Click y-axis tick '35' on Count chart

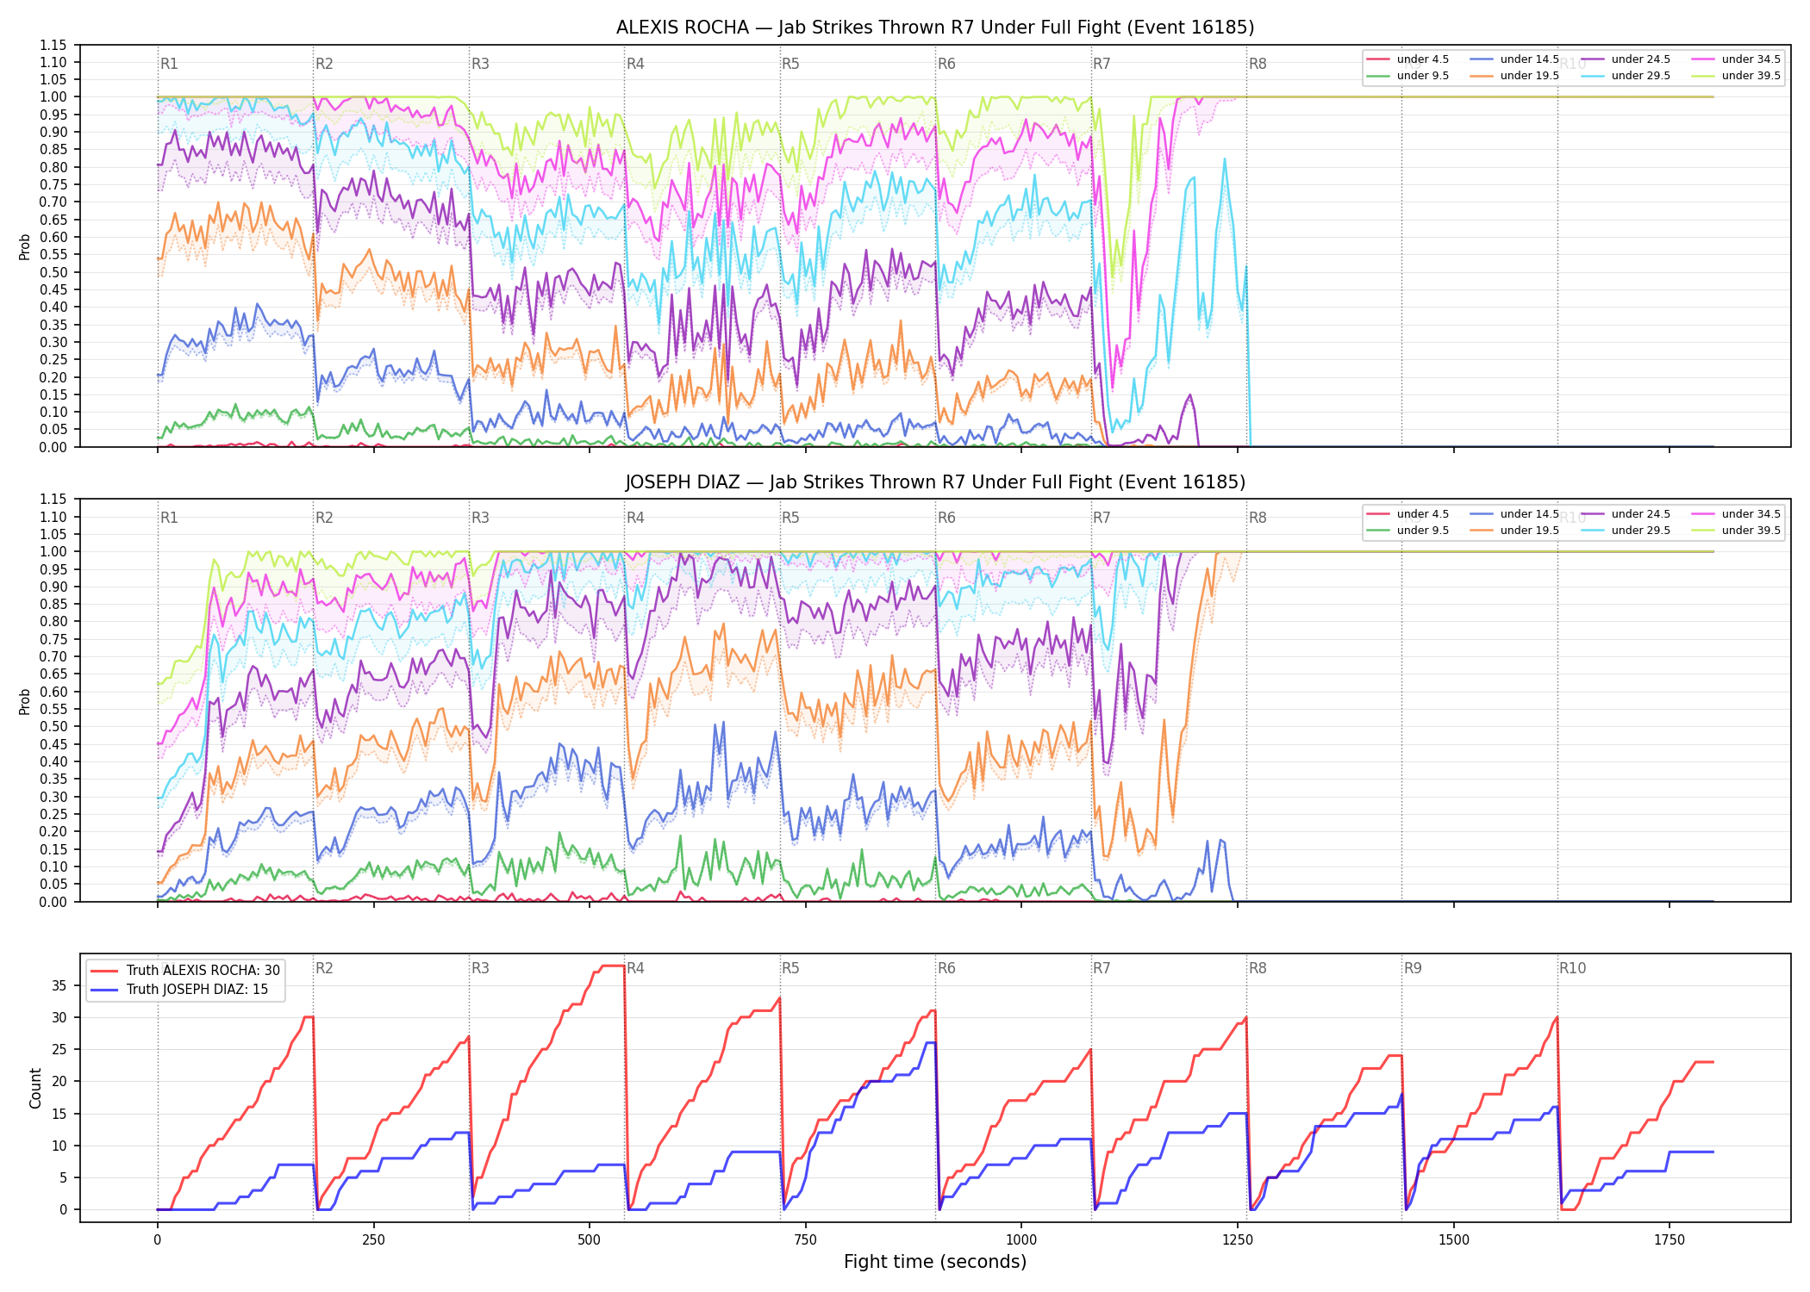point(59,985)
